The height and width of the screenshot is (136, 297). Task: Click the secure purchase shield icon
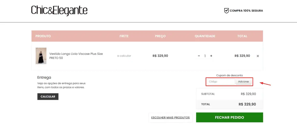pyautogui.click(x=226, y=11)
